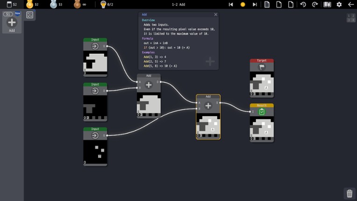The height and width of the screenshot is (201, 357).
Task: Click the lightbulb hints counter
Action: pyautogui.click(x=106, y=4)
